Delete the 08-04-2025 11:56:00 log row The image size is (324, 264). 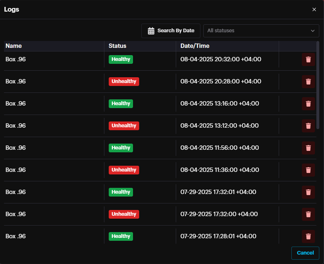[x=308, y=148]
